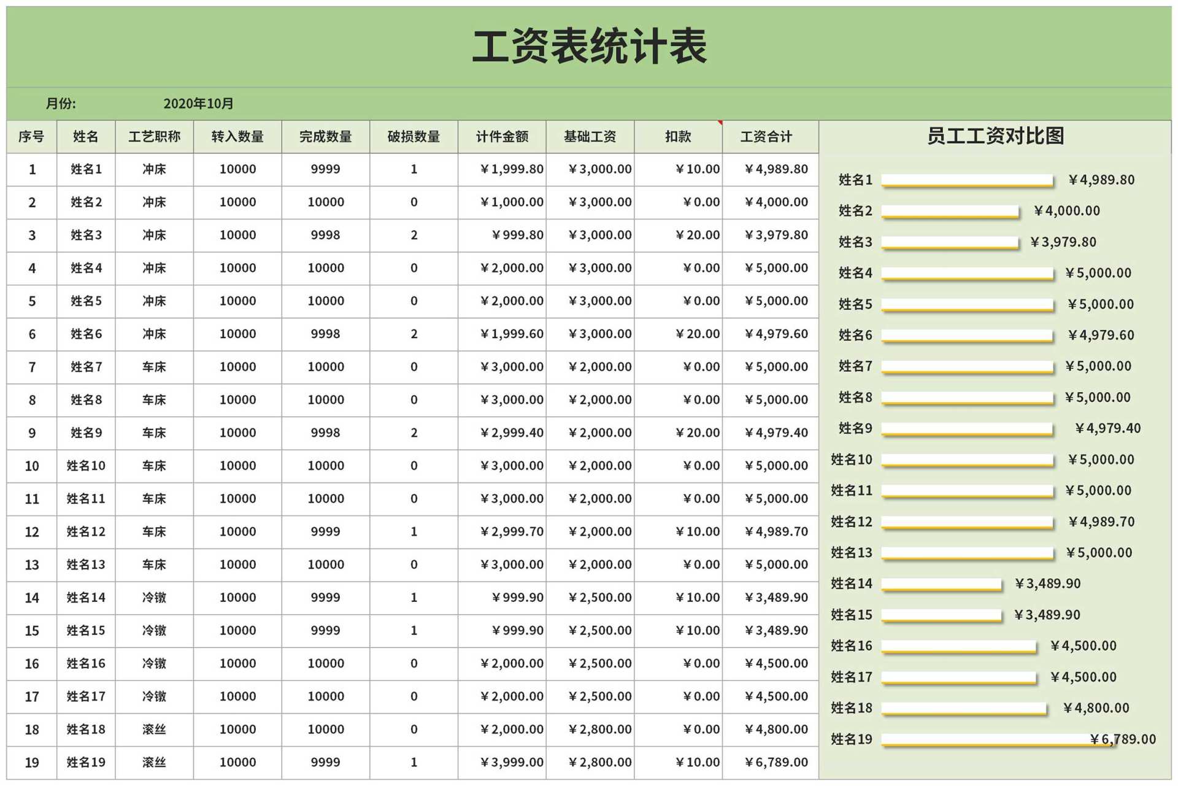Click the 破损数量 column header
The image size is (1178, 786).
414,137
